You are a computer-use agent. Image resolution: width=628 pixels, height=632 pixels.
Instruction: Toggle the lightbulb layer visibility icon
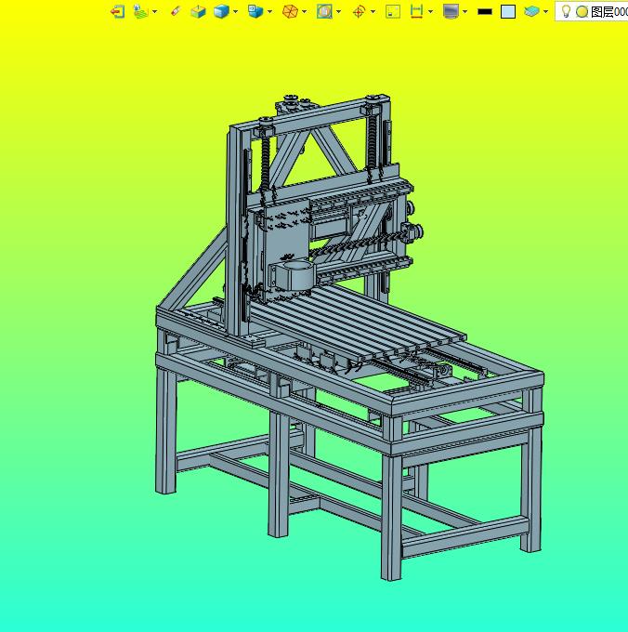tap(566, 11)
